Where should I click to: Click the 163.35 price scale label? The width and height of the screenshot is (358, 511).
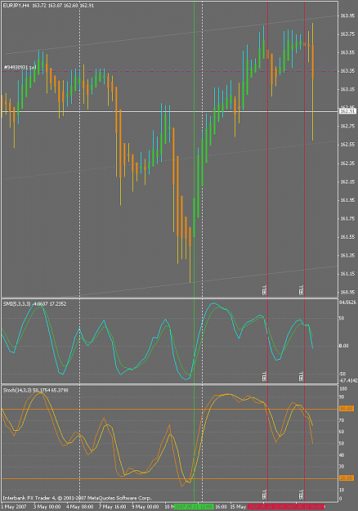pos(347,70)
